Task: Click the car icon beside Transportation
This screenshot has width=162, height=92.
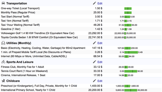Action: pyautogui.click(x=3, y=3)
